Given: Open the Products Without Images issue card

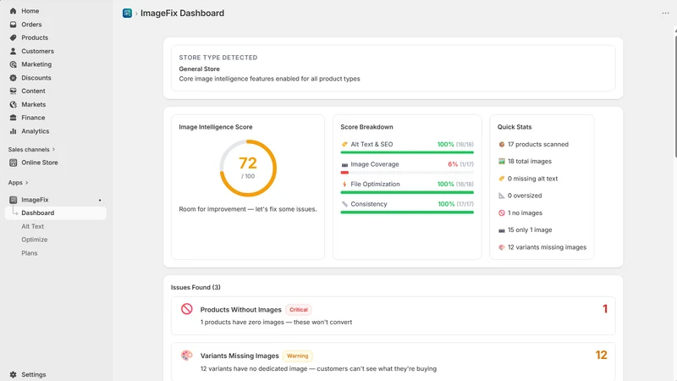Looking at the screenshot, I should (394, 316).
